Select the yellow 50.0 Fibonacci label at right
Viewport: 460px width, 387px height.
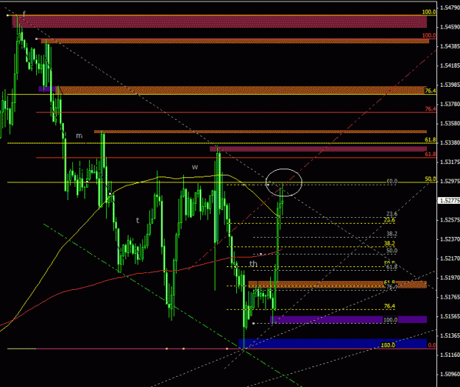pos(431,179)
